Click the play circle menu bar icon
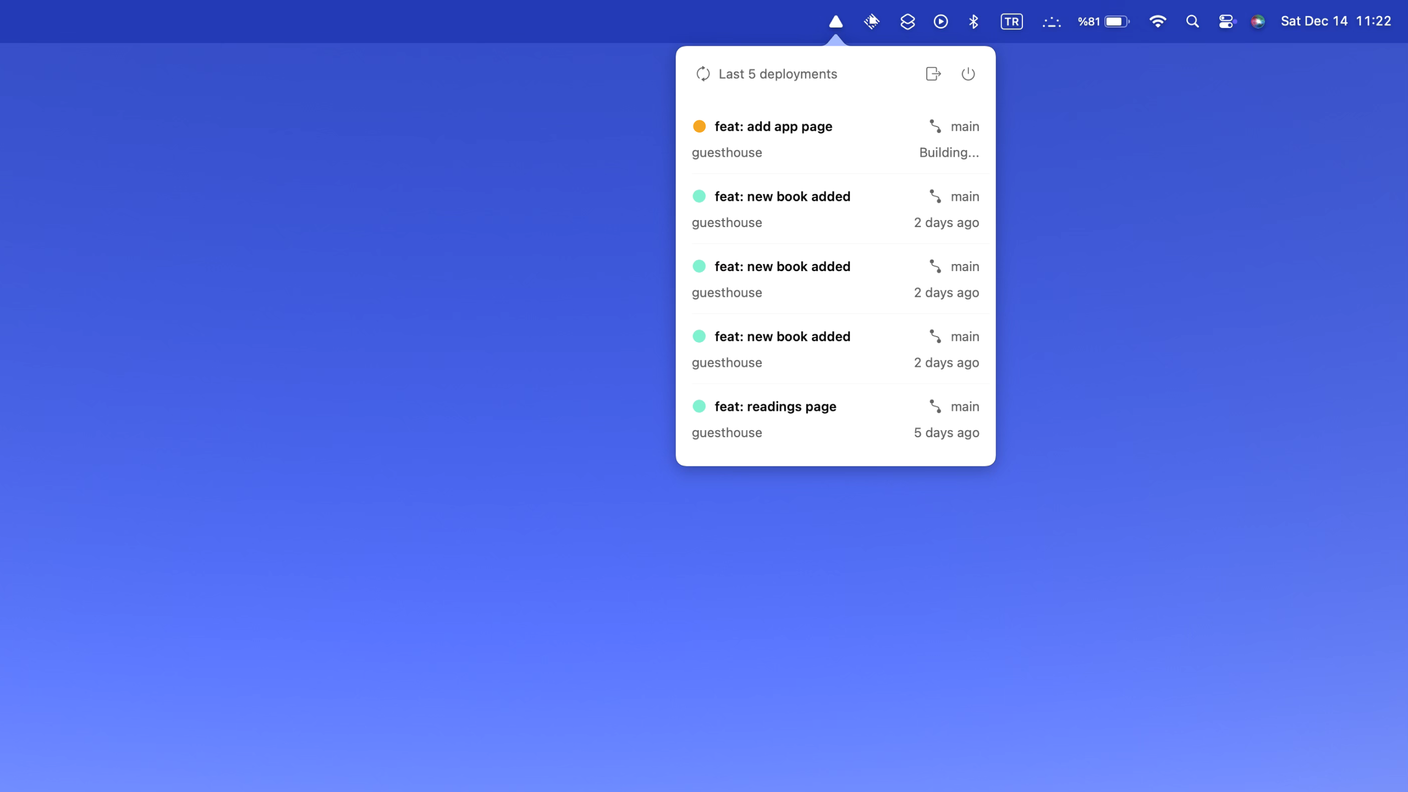Image resolution: width=1408 pixels, height=792 pixels. click(941, 21)
